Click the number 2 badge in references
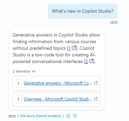This screenshot has height=121, width=129. tap(18, 99)
